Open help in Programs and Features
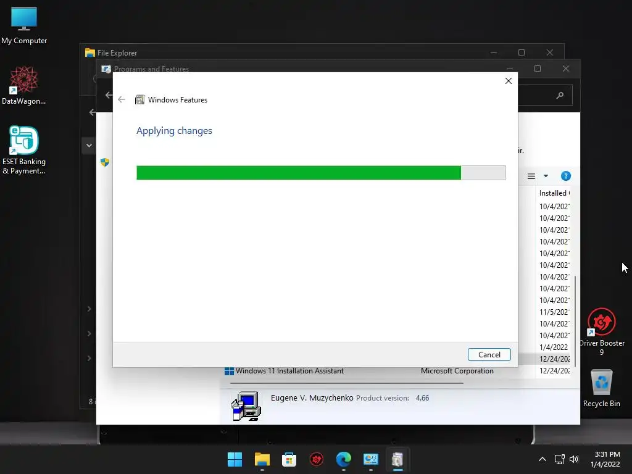This screenshot has width=632, height=474. pyautogui.click(x=565, y=176)
